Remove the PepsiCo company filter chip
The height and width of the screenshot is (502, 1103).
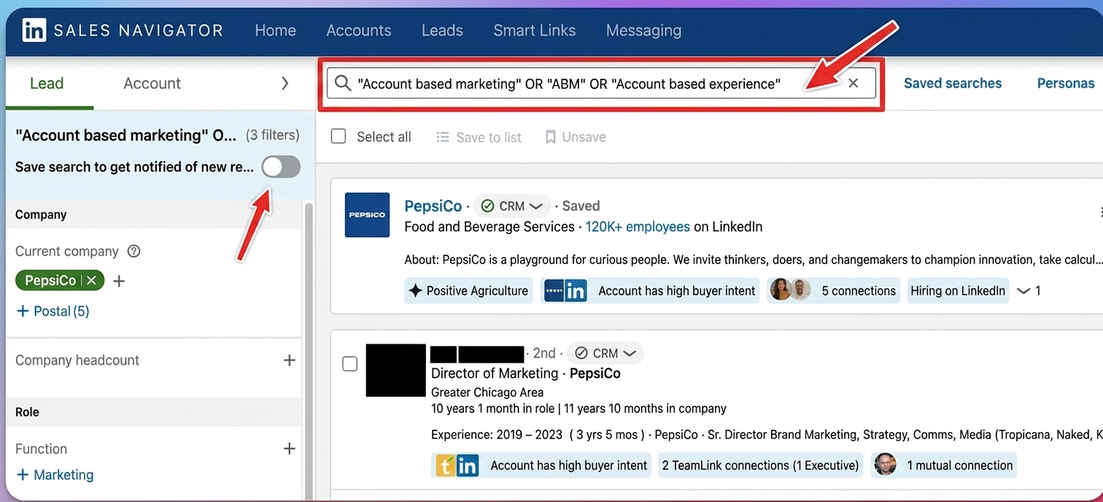pos(91,280)
